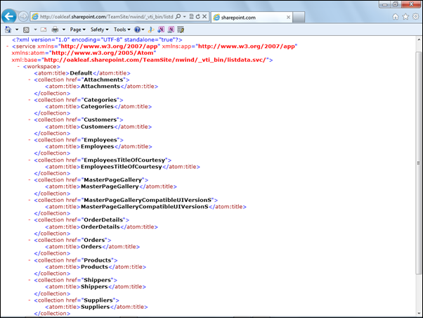Screen dimensions: 423x318
Task: Open the Favorites star icon at top right
Action: 405,15
